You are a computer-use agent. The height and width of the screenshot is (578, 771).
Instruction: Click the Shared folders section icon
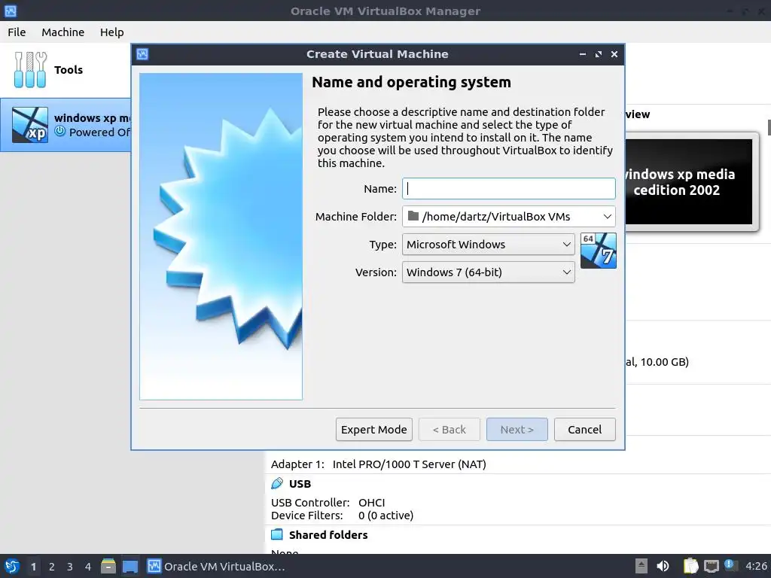277,534
